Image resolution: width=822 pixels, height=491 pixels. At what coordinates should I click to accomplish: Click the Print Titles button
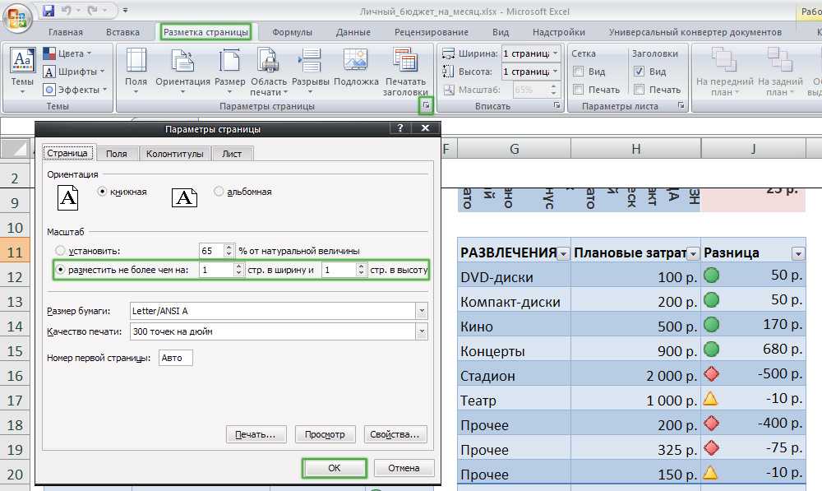[405, 72]
